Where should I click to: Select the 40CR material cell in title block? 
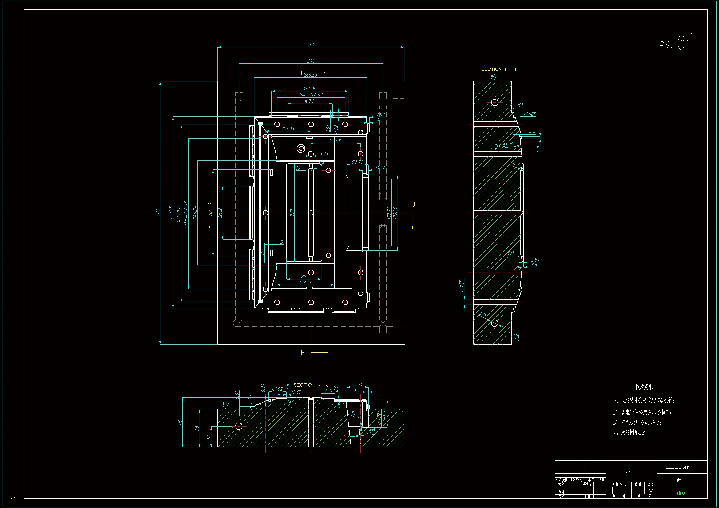point(629,472)
